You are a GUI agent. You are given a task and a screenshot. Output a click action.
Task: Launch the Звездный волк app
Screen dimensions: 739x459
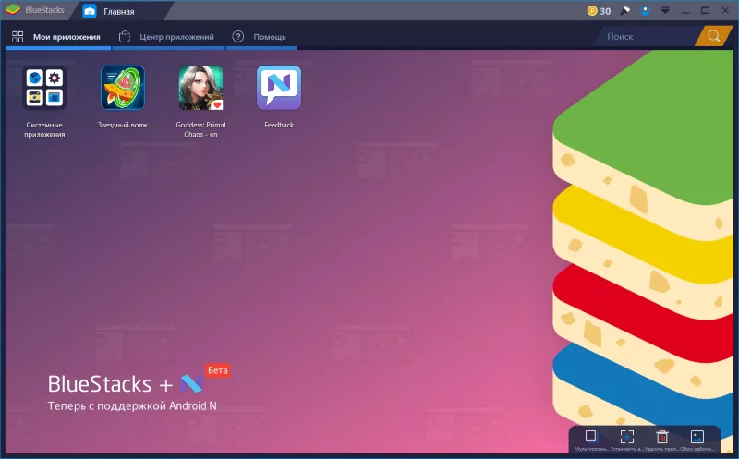123,88
